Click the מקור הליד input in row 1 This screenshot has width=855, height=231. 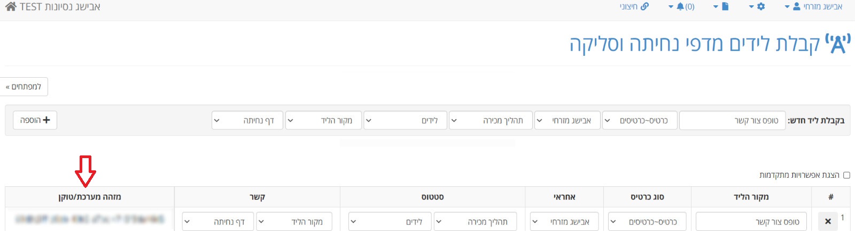point(751,221)
